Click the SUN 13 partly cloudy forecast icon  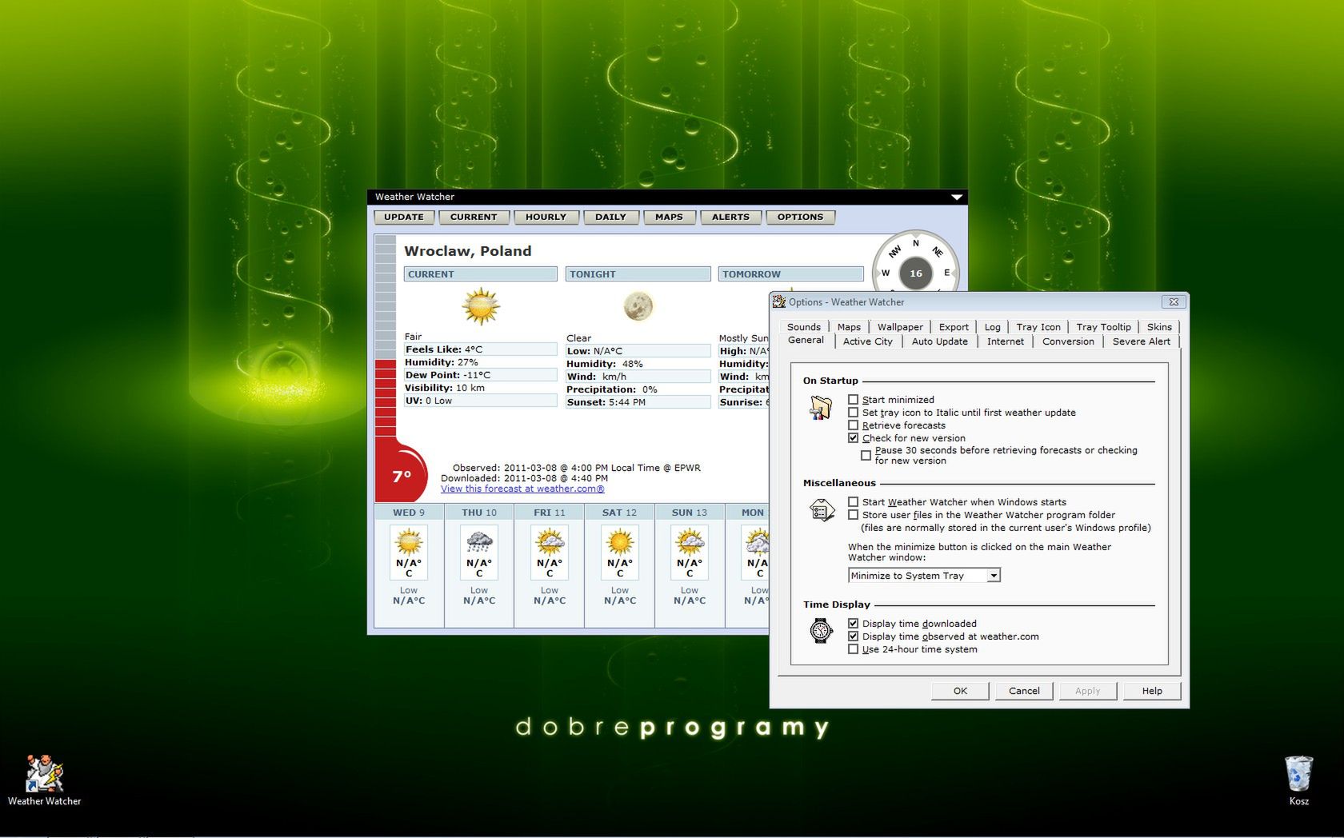point(690,541)
